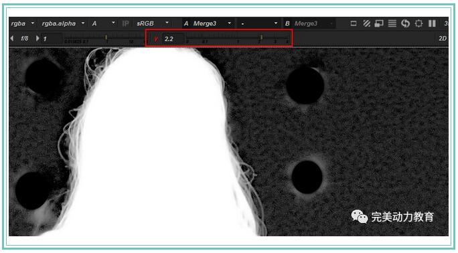Refresh the viewer with the update icon

[x=405, y=23]
